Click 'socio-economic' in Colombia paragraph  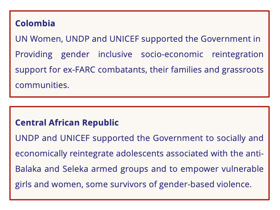172,54
